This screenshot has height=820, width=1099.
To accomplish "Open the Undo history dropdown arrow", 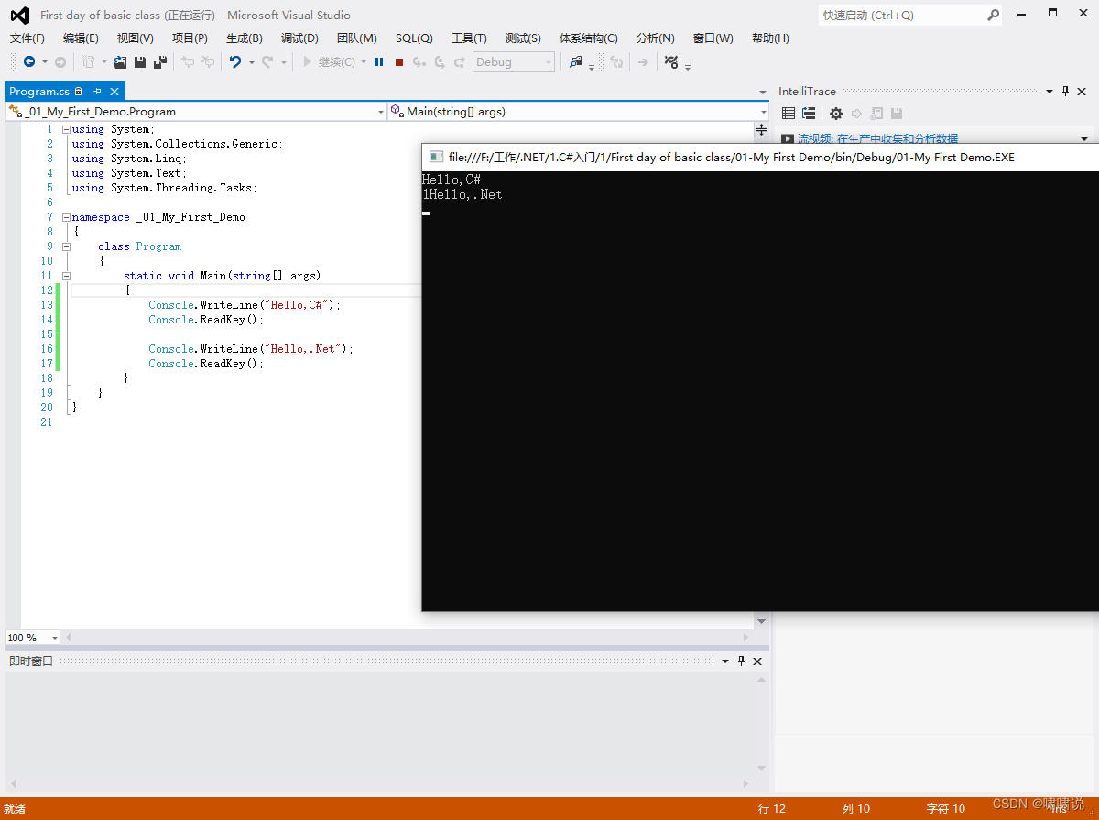I will (252, 62).
